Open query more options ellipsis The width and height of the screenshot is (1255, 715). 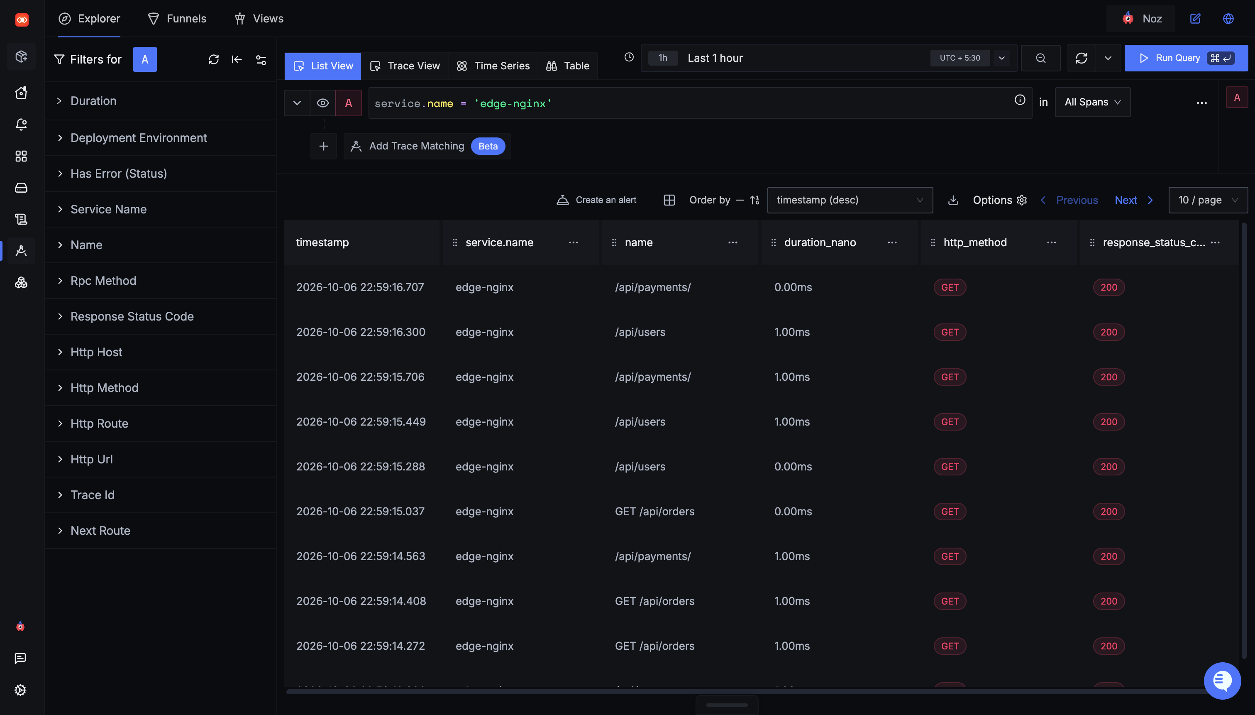point(1201,103)
